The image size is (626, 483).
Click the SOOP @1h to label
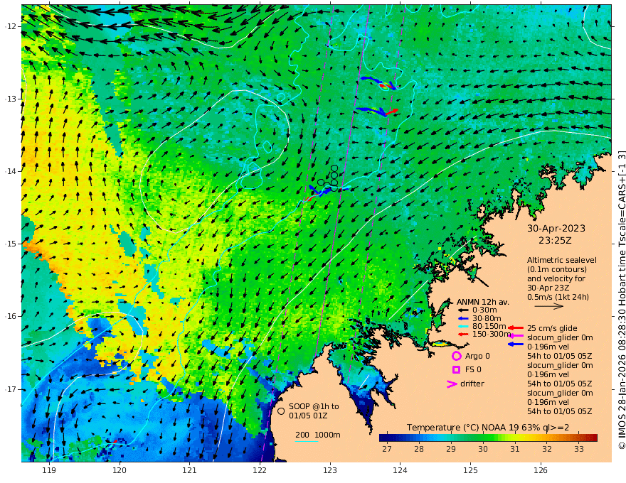point(314,406)
